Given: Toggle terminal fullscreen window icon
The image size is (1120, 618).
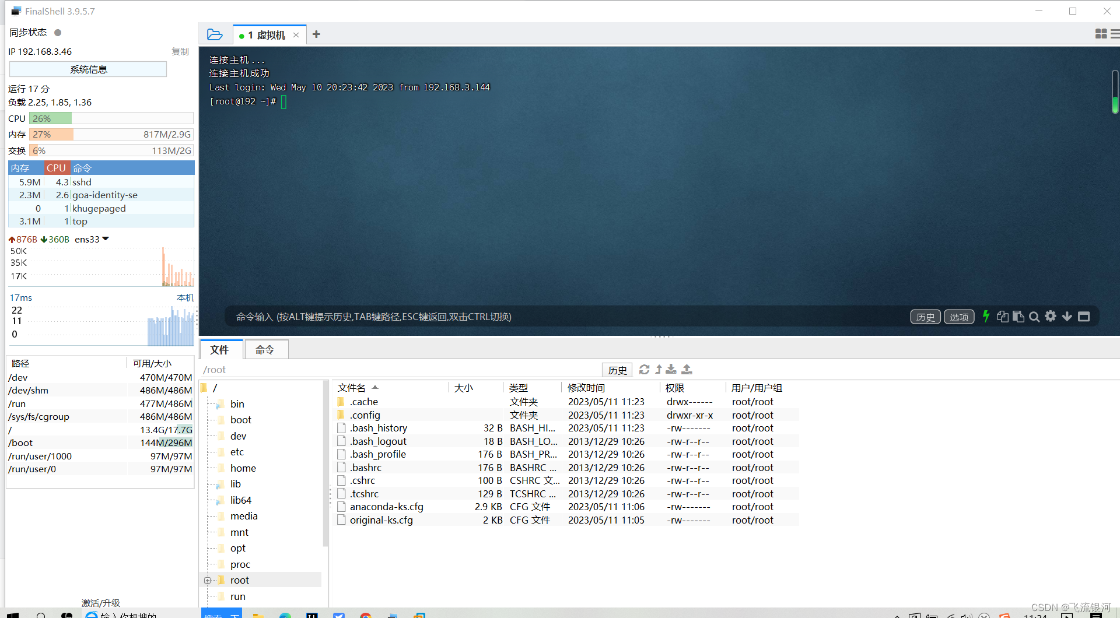Looking at the screenshot, I should pyautogui.click(x=1084, y=317).
